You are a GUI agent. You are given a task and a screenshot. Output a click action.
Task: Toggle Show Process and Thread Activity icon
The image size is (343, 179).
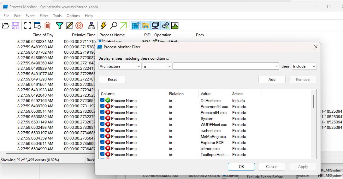click(165, 26)
